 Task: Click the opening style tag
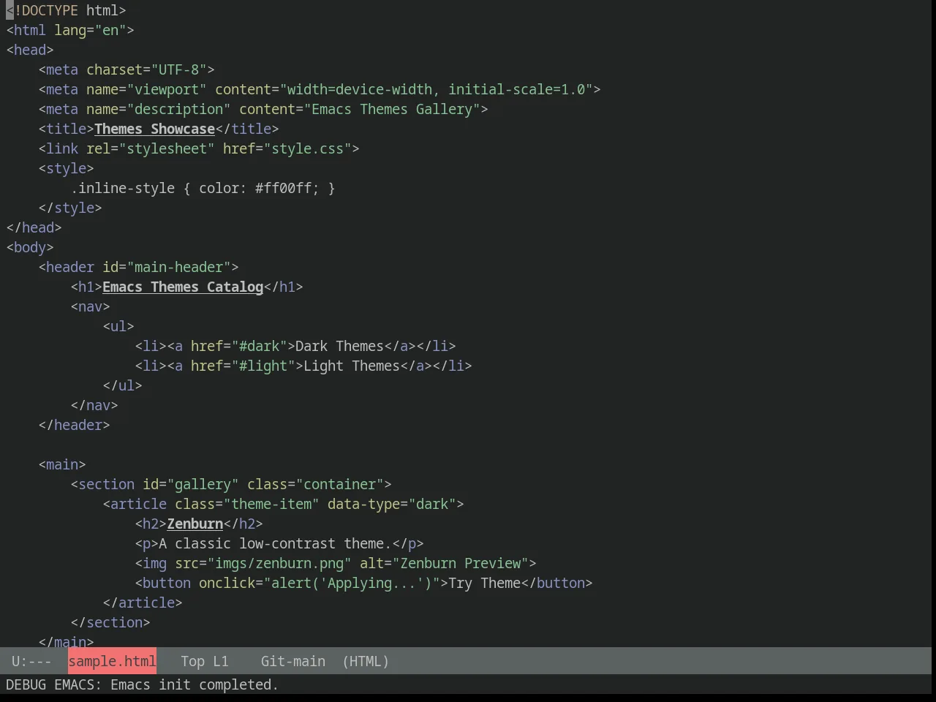click(66, 168)
